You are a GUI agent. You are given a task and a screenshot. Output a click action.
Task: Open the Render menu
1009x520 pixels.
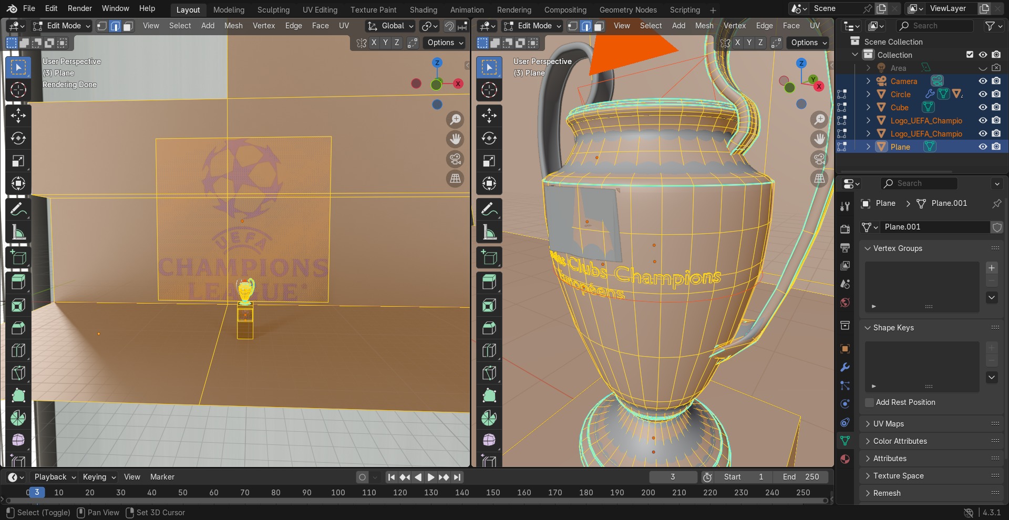coord(80,8)
